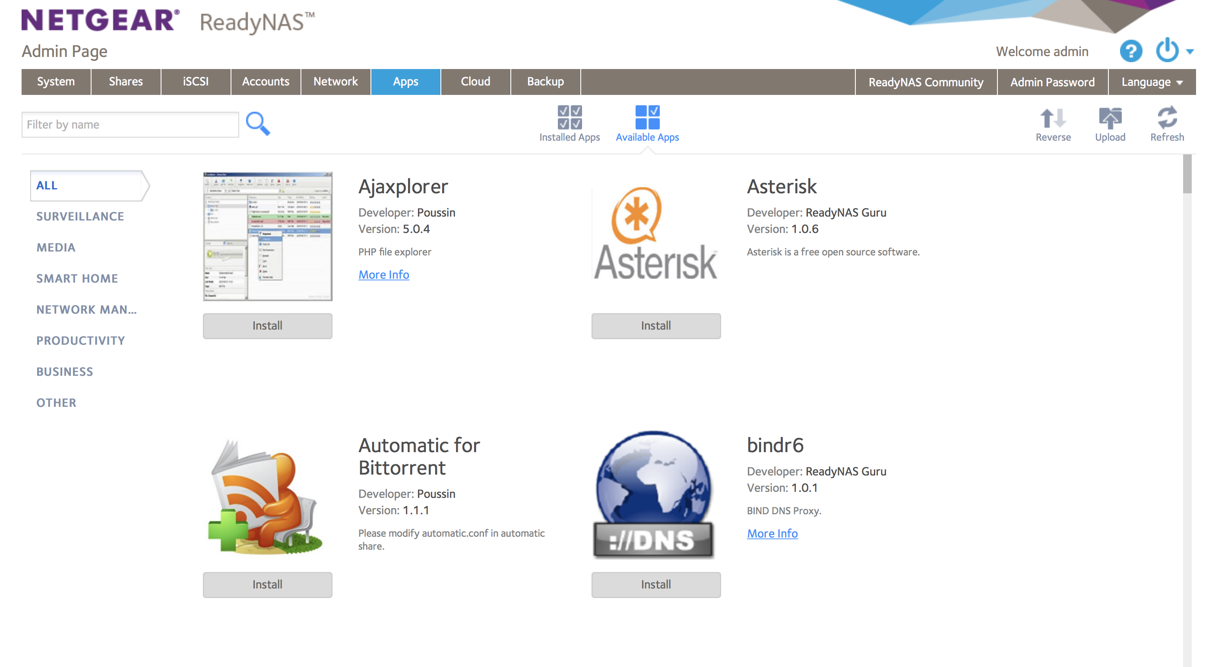Go to the Shares tab
This screenshot has height=667, width=1228.
[x=125, y=82]
